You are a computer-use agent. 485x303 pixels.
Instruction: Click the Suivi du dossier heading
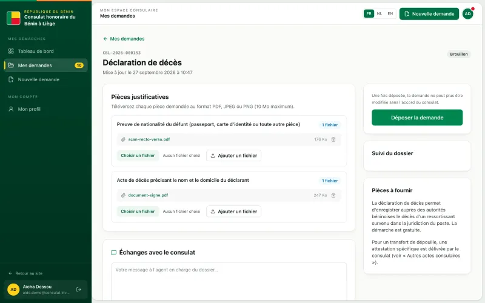coord(392,153)
